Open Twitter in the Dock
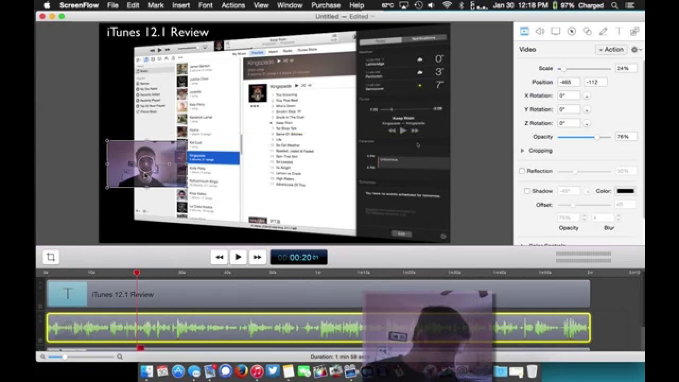679x382 pixels. 273,371
